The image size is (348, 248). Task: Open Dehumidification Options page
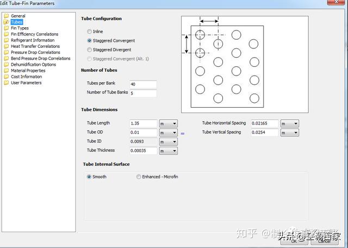[x=33, y=64]
